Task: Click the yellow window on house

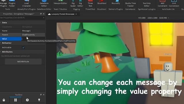Action: click(161, 34)
